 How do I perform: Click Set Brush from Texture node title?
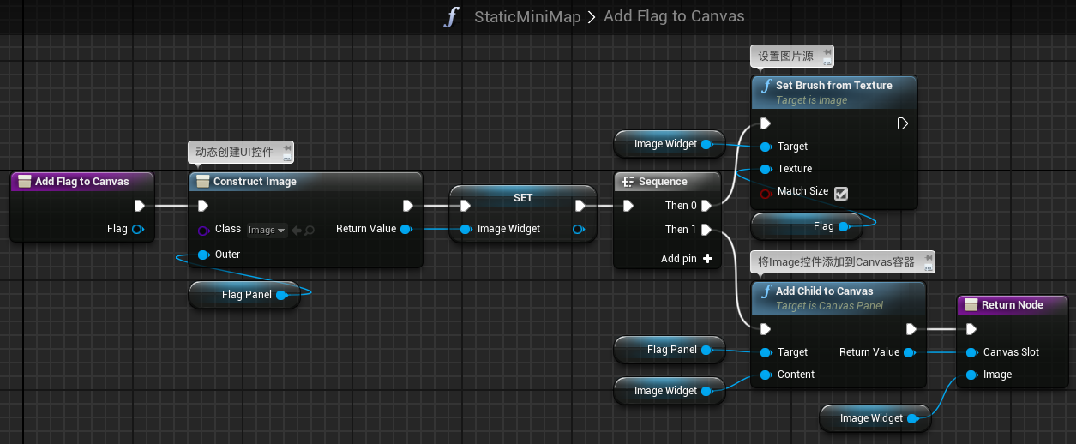[834, 86]
